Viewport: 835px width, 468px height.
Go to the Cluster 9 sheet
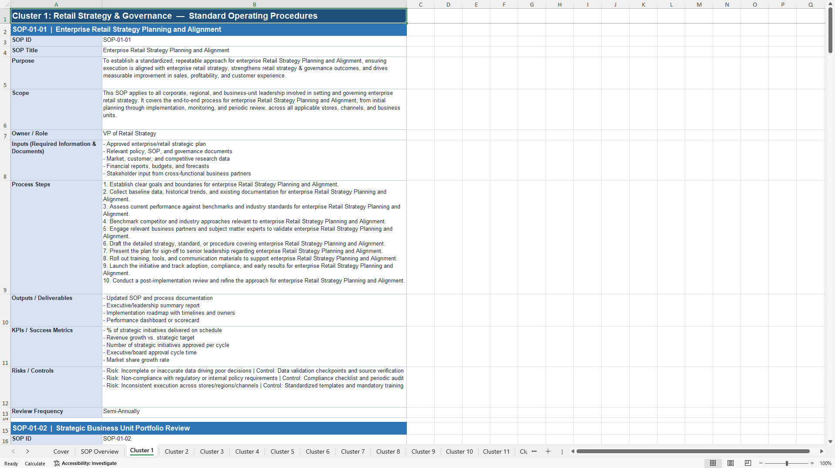click(x=423, y=451)
